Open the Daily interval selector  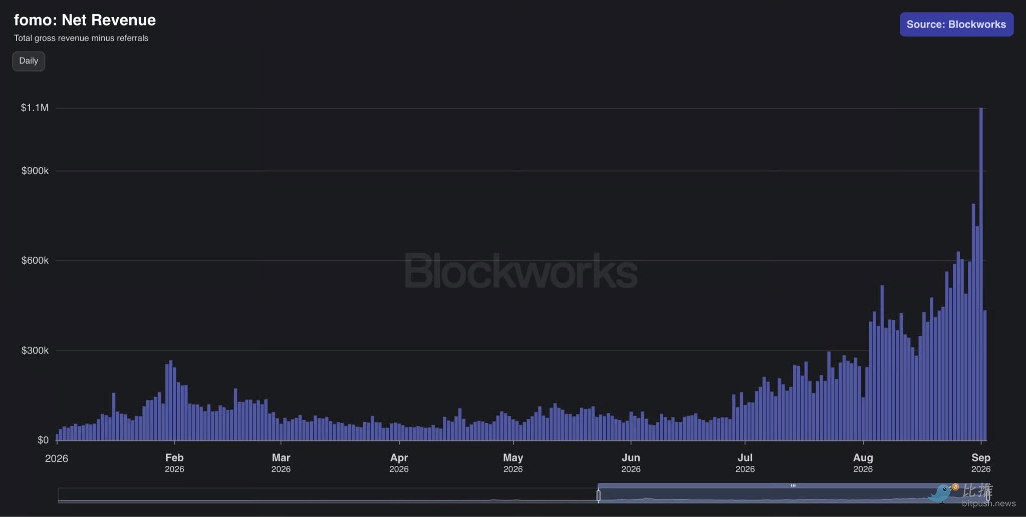point(29,61)
